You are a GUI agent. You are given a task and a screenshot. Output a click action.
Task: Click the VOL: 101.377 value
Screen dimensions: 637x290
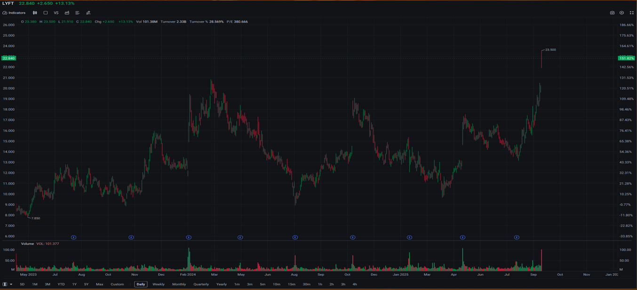coord(48,244)
